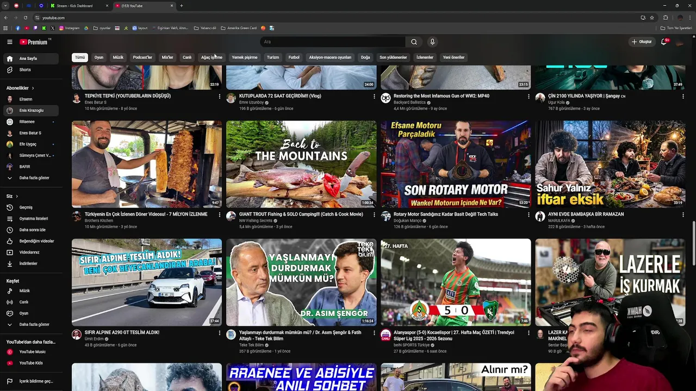
Task: Open options menu for AYNI EVDE BAMBAŞKA video
Action: [x=683, y=215]
